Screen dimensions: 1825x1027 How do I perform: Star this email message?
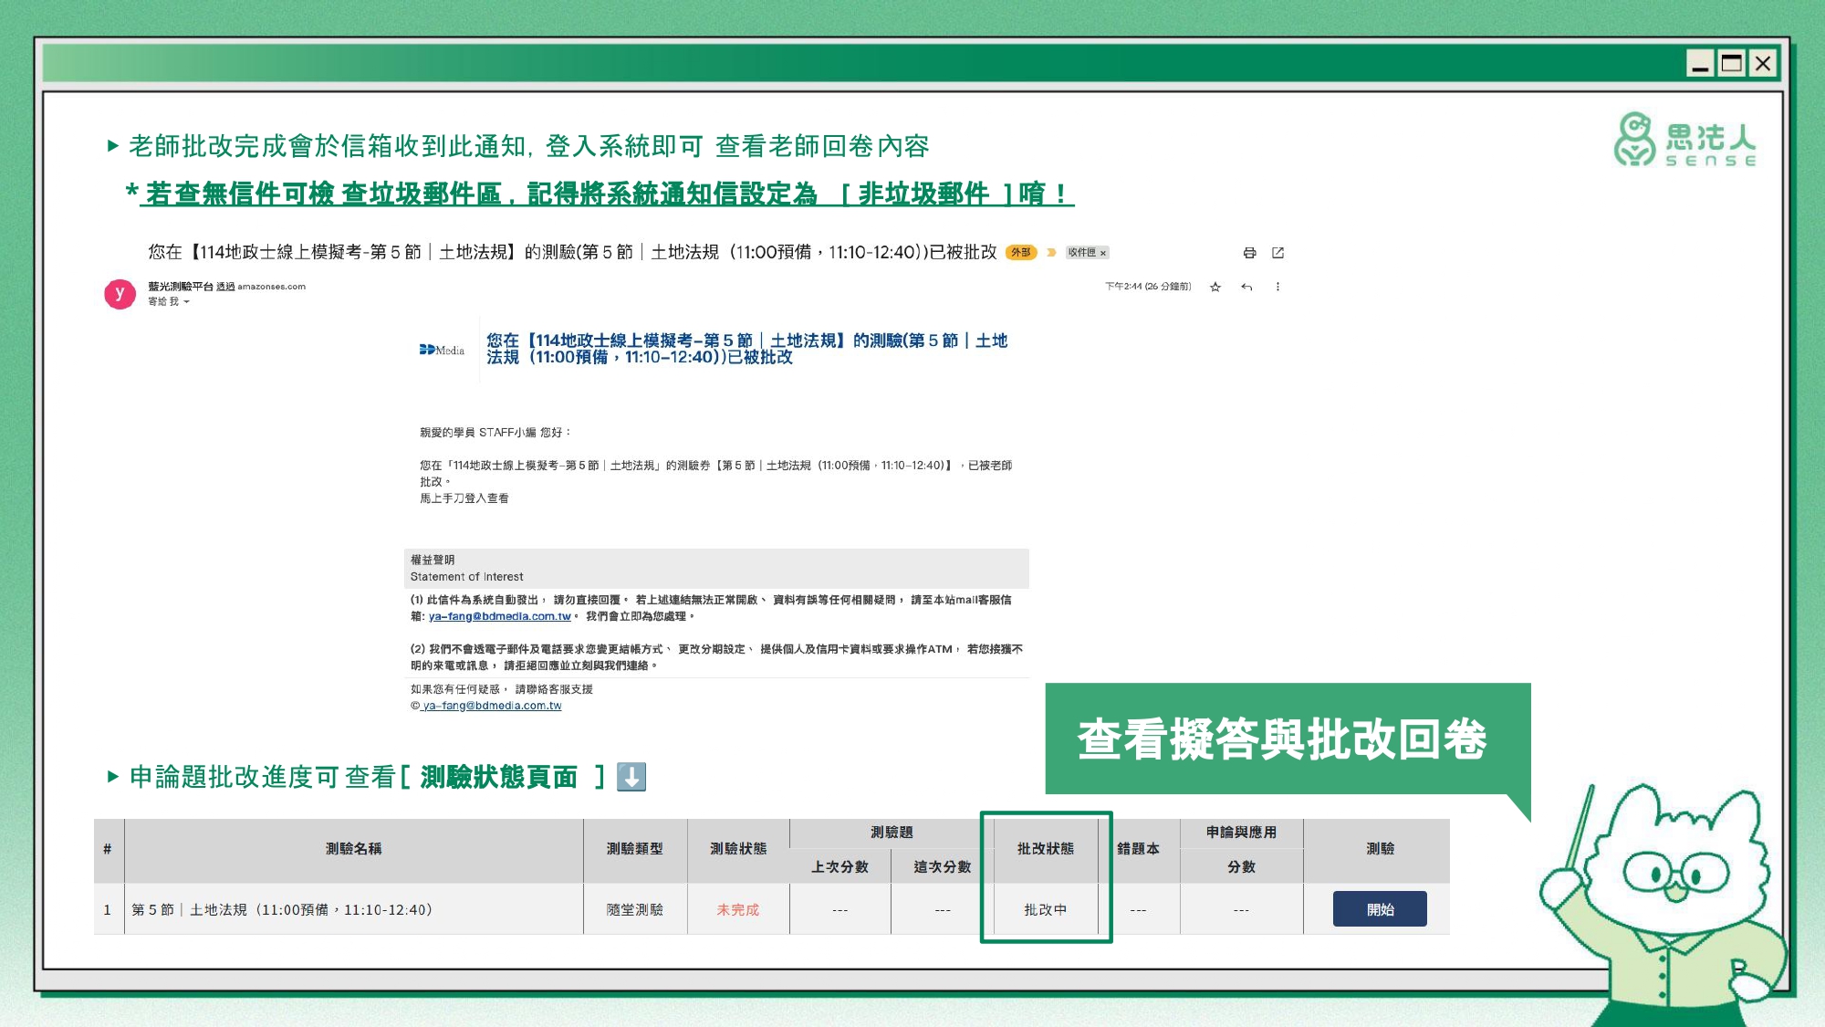pyautogui.click(x=1215, y=287)
